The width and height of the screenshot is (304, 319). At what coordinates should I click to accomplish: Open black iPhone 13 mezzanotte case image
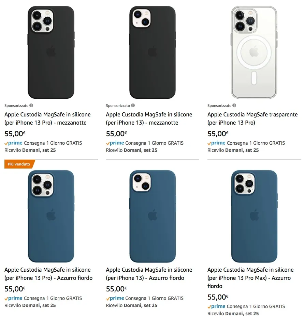coord(152,52)
